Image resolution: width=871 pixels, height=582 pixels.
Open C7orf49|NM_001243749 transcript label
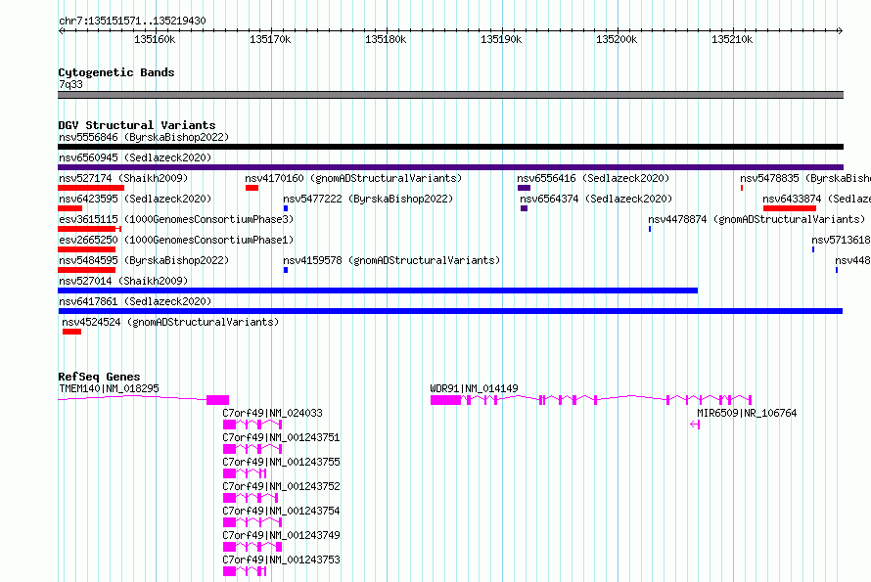click(281, 535)
